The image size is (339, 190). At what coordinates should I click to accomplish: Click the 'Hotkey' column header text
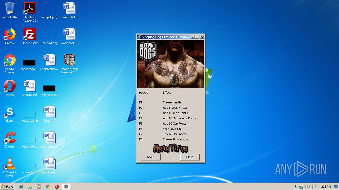(x=144, y=93)
